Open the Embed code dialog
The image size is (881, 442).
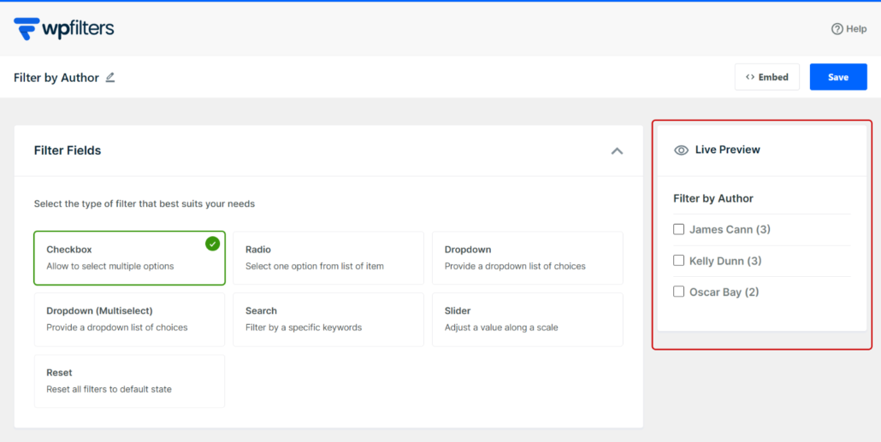click(x=767, y=77)
